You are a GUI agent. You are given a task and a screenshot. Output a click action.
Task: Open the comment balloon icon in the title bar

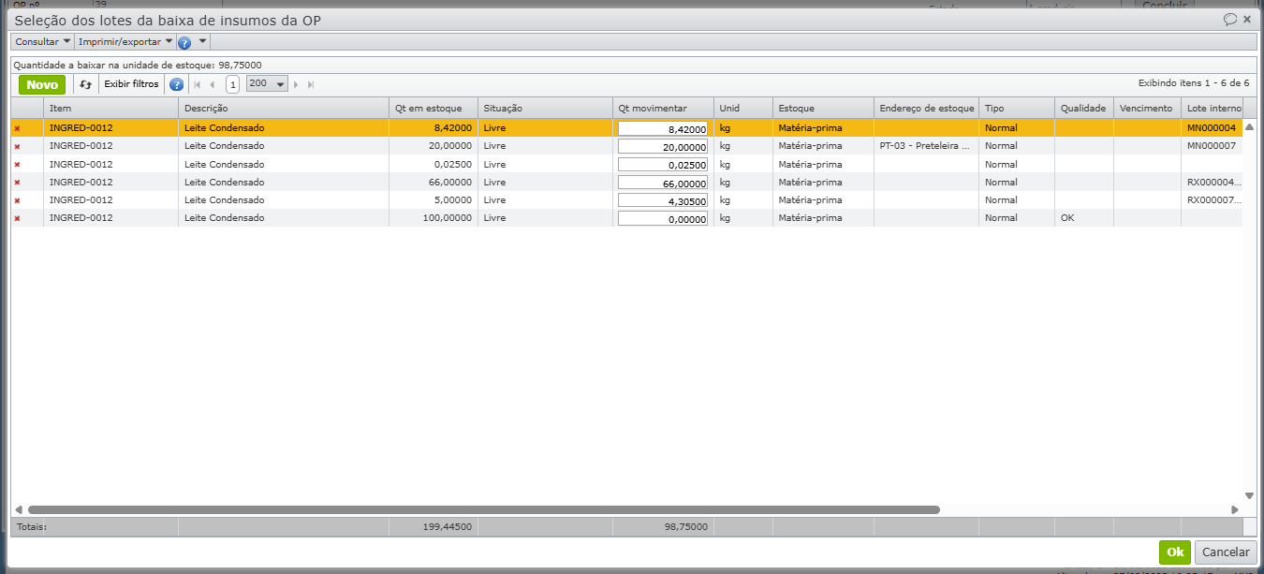coord(1230,19)
